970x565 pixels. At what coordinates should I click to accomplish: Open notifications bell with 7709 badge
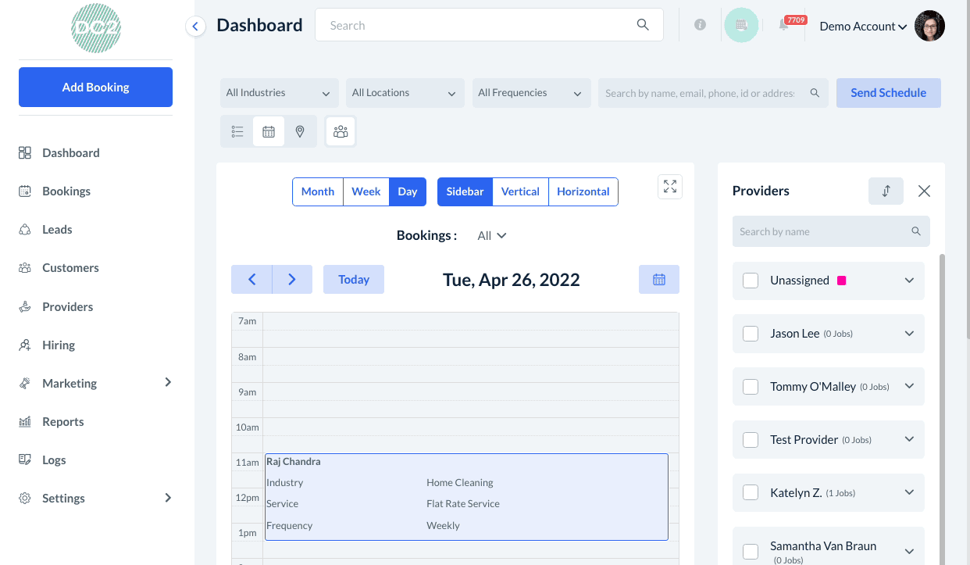[x=784, y=25]
